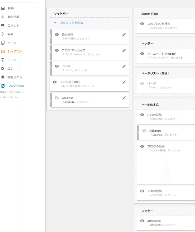Click the ページリスト（先頭） section heading
Image resolution: width=195 pixels, height=232 pixels.
[x=155, y=73]
